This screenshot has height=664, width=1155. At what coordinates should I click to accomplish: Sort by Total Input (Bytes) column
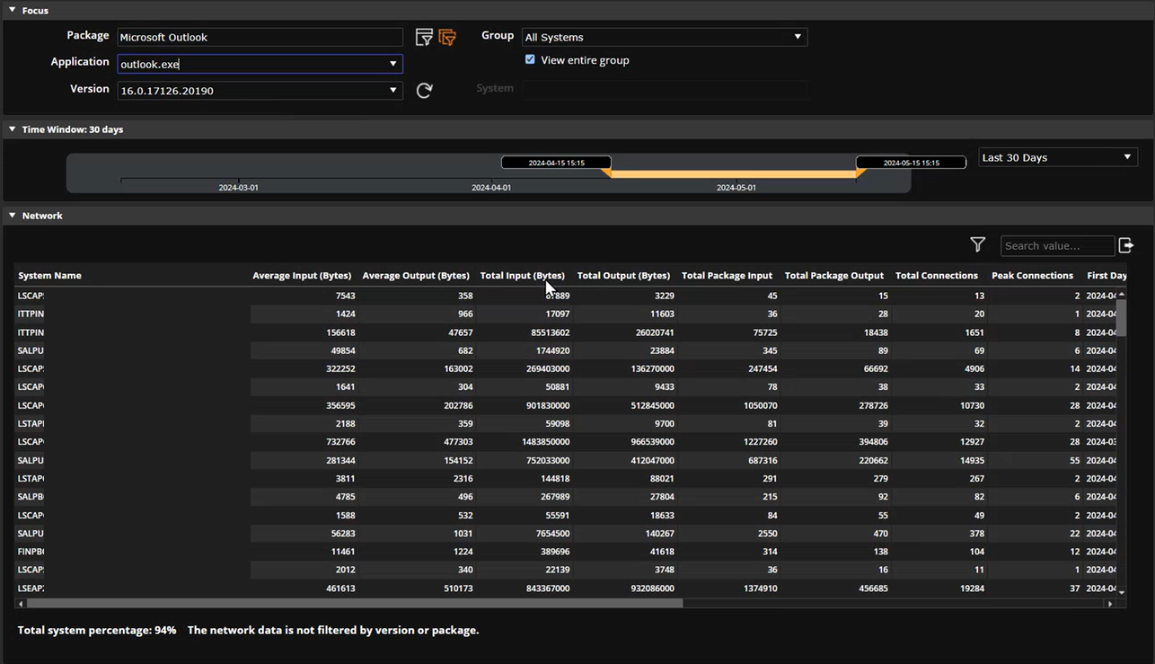523,276
